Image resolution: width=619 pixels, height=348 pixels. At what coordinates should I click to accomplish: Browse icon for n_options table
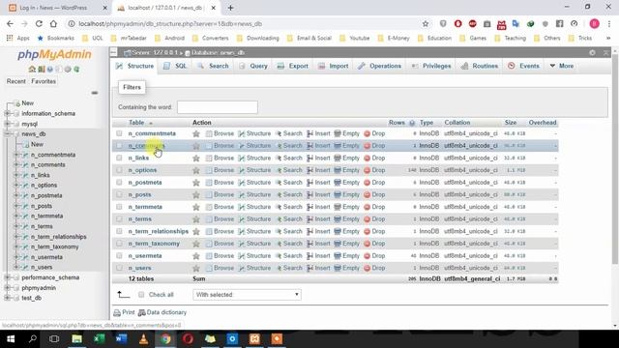(x=209, y=170)
